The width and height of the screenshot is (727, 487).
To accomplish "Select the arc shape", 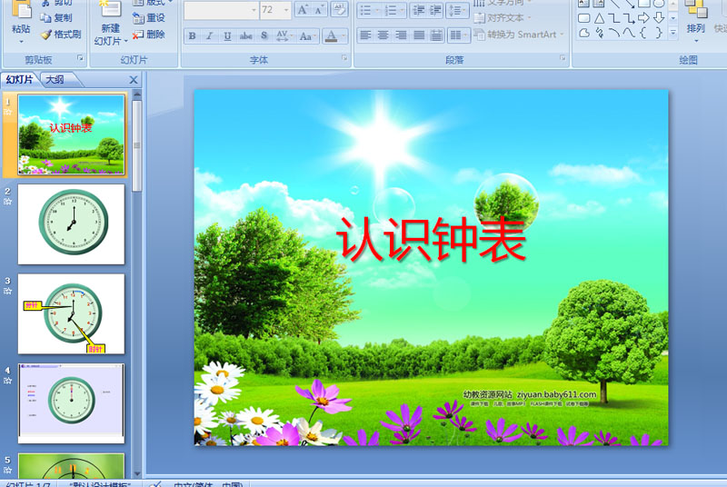I will pos(613,33).
